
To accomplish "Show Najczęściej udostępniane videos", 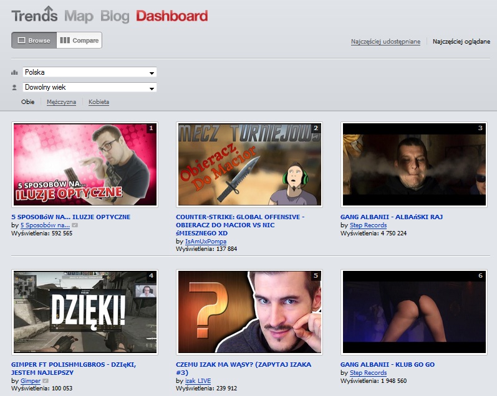I will click(385, 42).
